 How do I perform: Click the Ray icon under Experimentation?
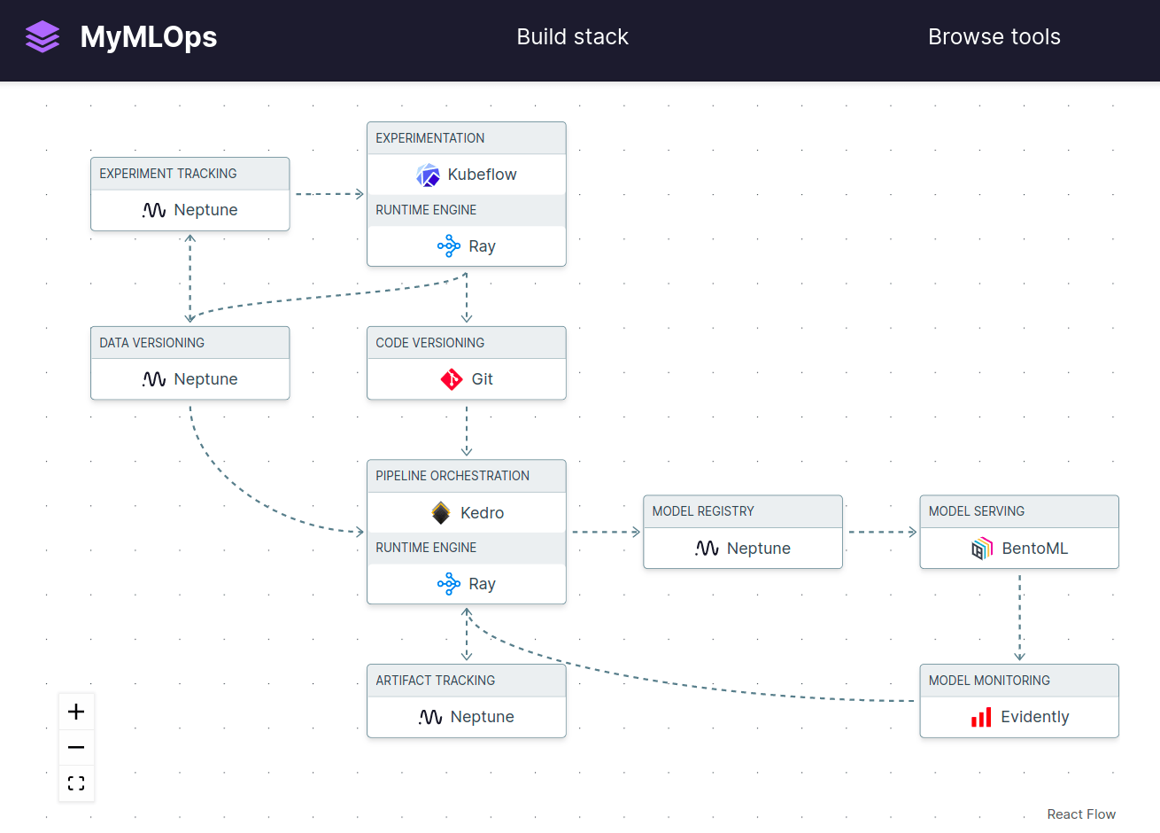click(449, 246)
